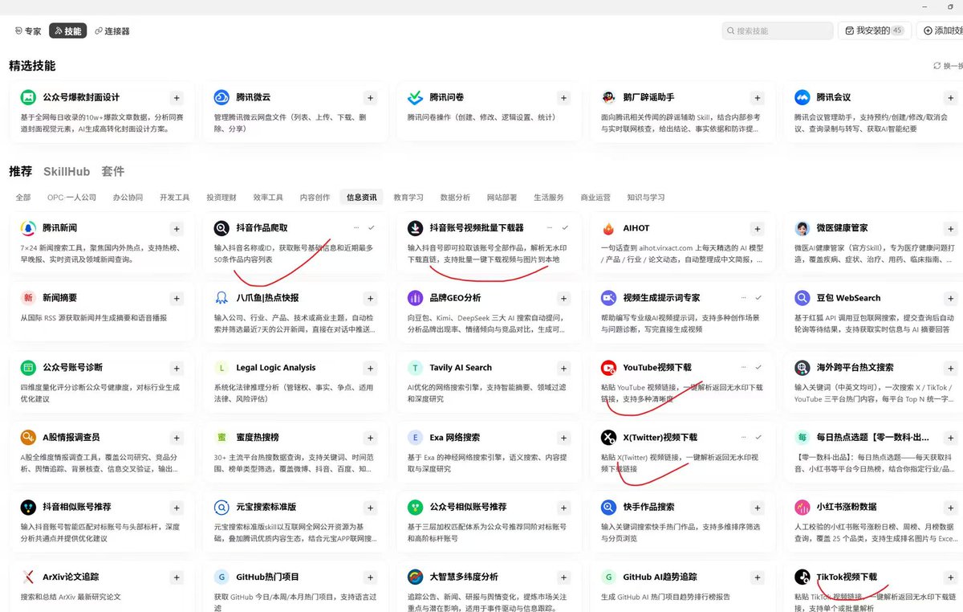Click installed checkmark on 视频生成提示词专家
Image resolution: width=963 pixels, height=612 pixels.
click(758, 297)
